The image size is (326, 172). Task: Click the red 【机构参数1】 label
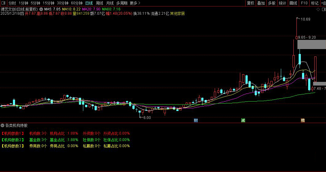pos(13,133)
